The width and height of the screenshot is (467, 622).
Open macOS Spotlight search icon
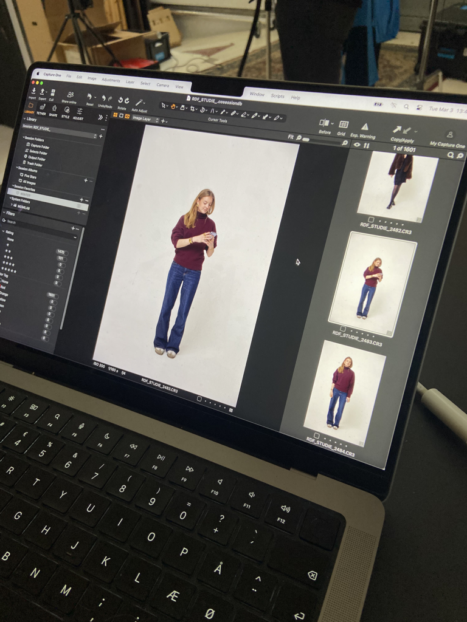(406, 106)
